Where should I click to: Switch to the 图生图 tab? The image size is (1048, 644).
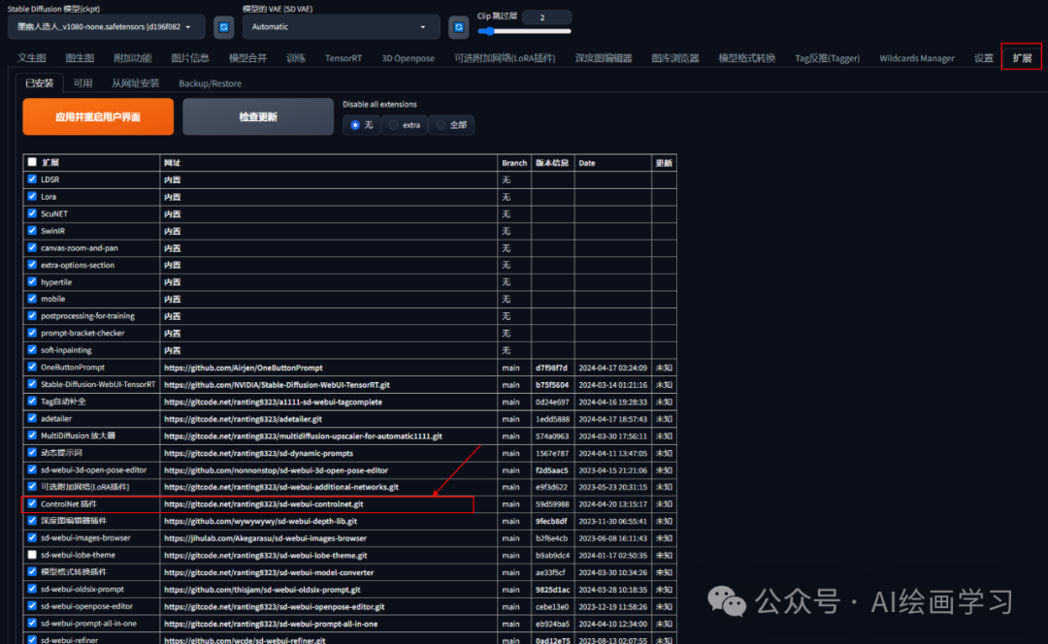[x=80, y=58]
